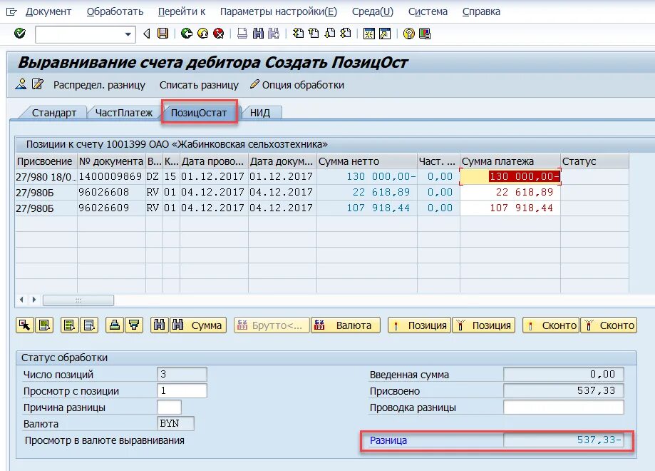Click Опция обработки button
Screen dimensions: 655x471
point(297,85)
